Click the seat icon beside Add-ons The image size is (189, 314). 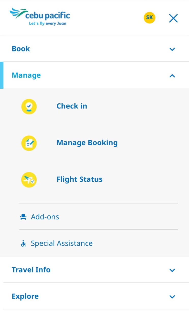pyautogui.click(x=23, y=217)
